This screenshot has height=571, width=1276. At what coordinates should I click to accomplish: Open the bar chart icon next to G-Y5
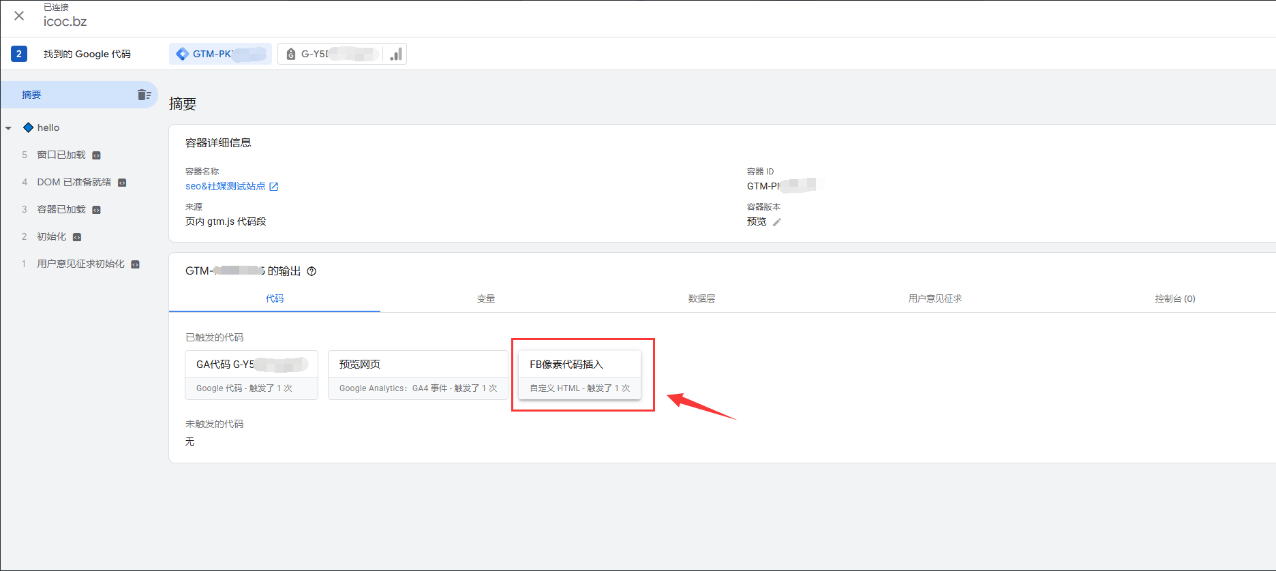pyautogui.click(x=396, y=55)
